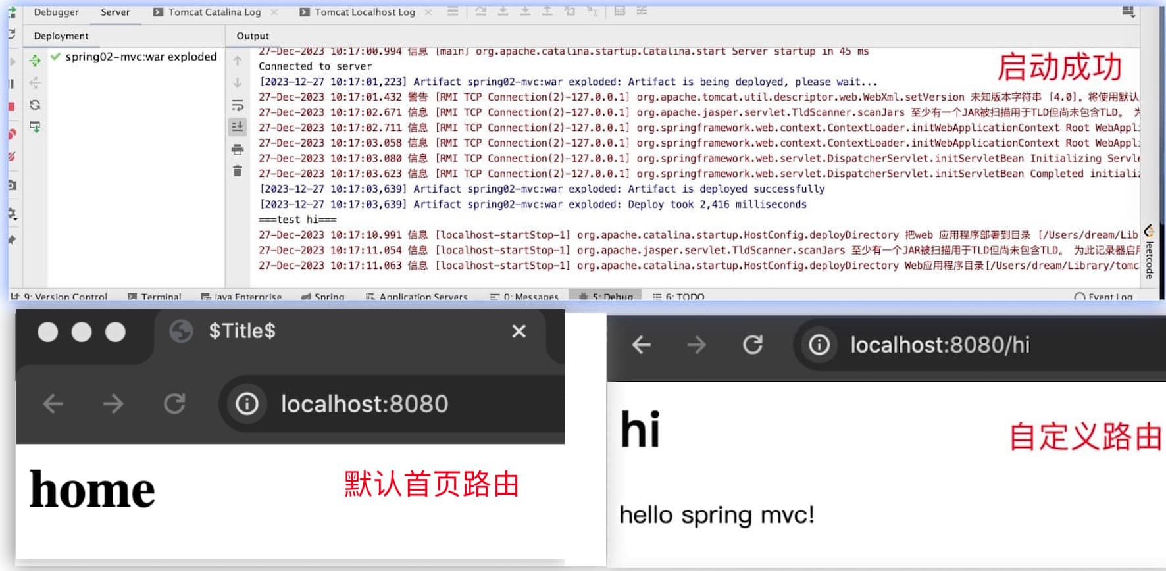The height and width of the screenshot is (571, 1166).
Task: Open the 6: TODO tool window
Action: coord(678,297)
